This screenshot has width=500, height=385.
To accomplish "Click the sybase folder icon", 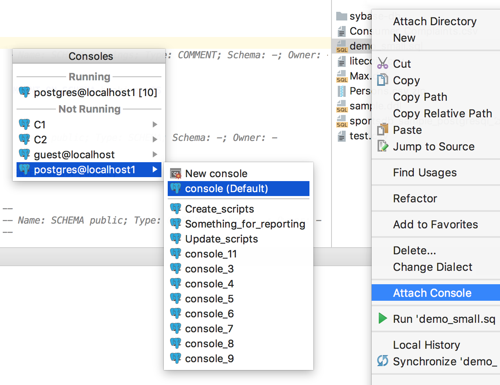I will (342, 16).
